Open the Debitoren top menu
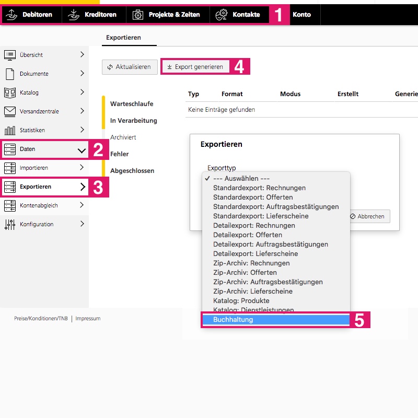Image resolution: width=418 pixels, height=418 pixels. tap(31, 15)
